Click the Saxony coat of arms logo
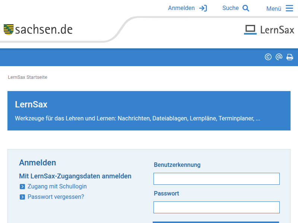The image size is (298, 223). (x=9, y=29)
